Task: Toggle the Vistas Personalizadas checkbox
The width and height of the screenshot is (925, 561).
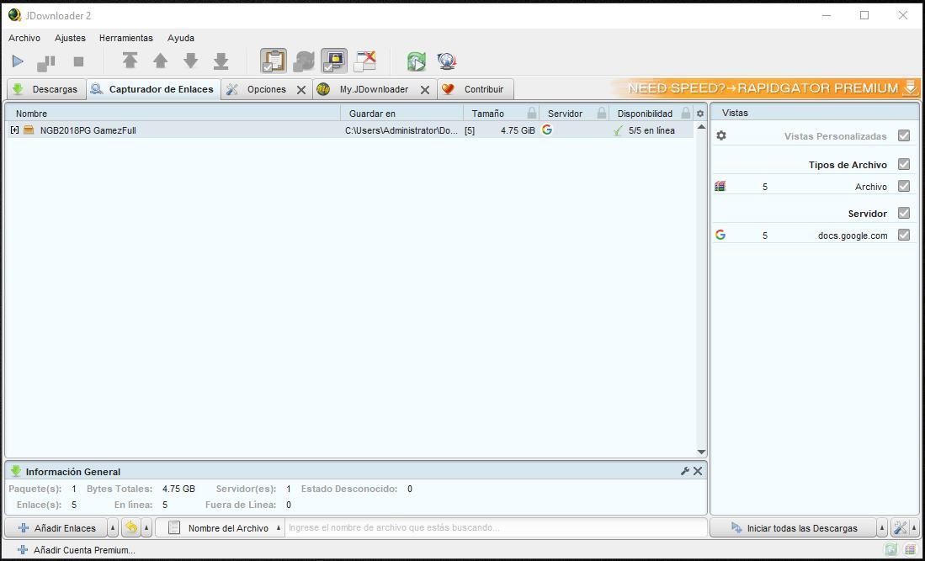Action: (904, 135)
